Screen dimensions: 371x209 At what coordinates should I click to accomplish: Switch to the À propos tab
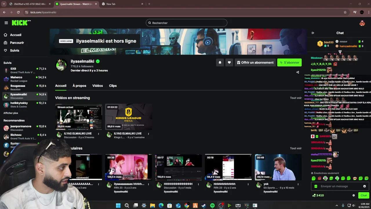tap(79, 86)
